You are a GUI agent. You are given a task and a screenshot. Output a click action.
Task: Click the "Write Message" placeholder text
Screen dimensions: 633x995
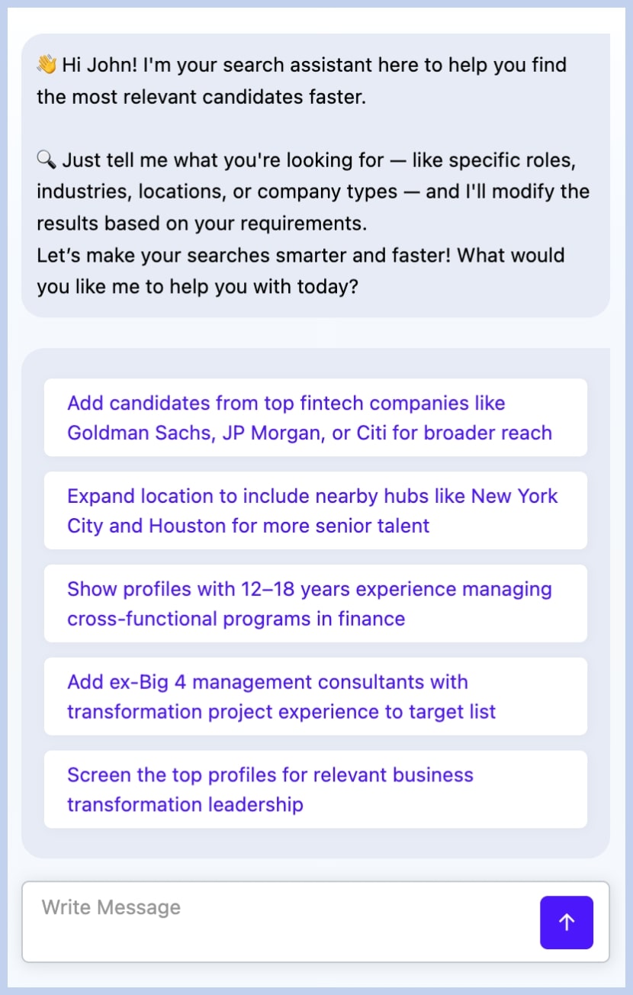pos(111,907)
